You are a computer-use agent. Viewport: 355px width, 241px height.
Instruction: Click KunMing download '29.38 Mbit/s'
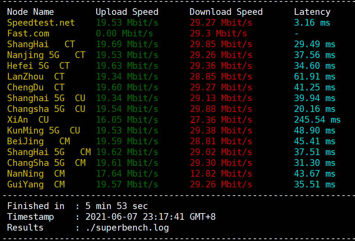point(221,131)
